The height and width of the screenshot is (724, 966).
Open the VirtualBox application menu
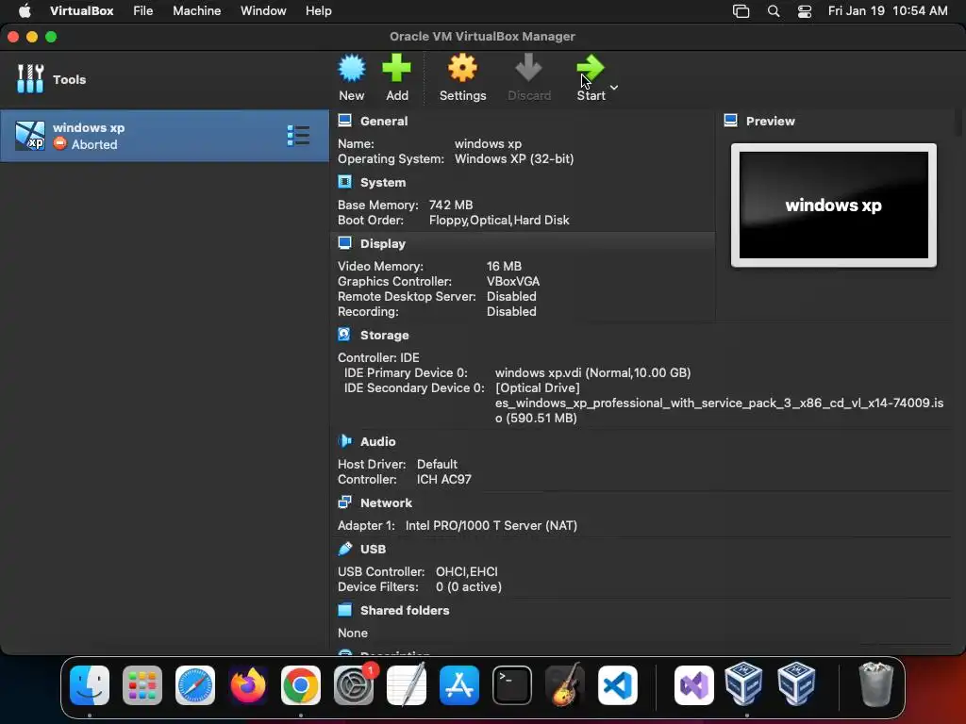pyautogui.click(x=81, y=11)
